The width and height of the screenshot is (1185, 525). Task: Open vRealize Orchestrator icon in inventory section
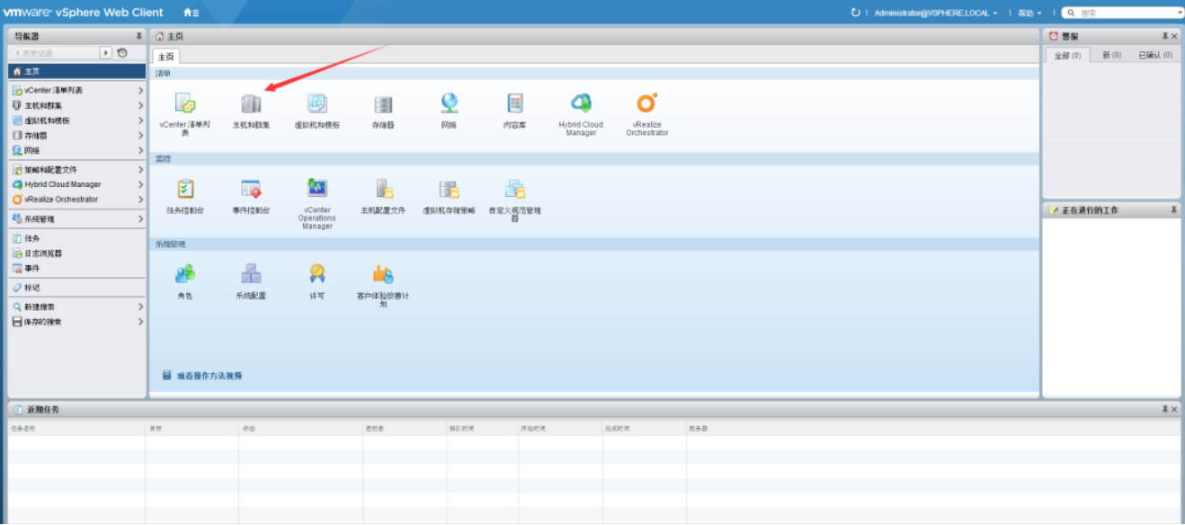(646, 104)
